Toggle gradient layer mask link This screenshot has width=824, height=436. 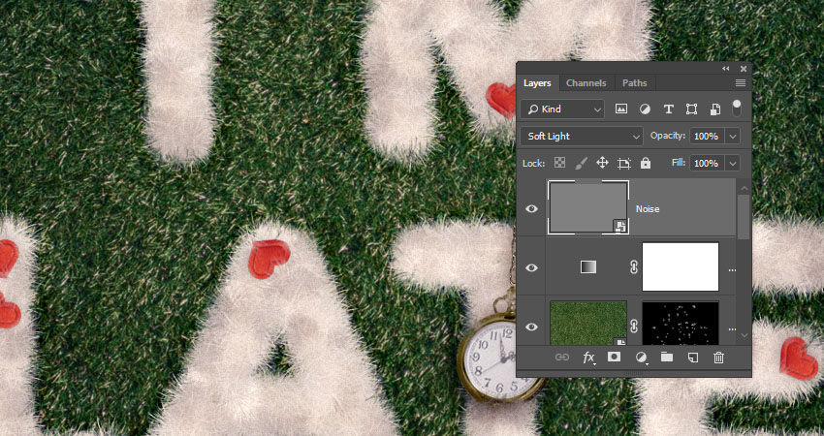click(634, 267)
